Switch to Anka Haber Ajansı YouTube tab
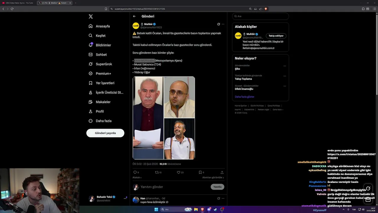The width and height of the screenshot is (378, 213). pyautogui.click(x=18, y=3)
